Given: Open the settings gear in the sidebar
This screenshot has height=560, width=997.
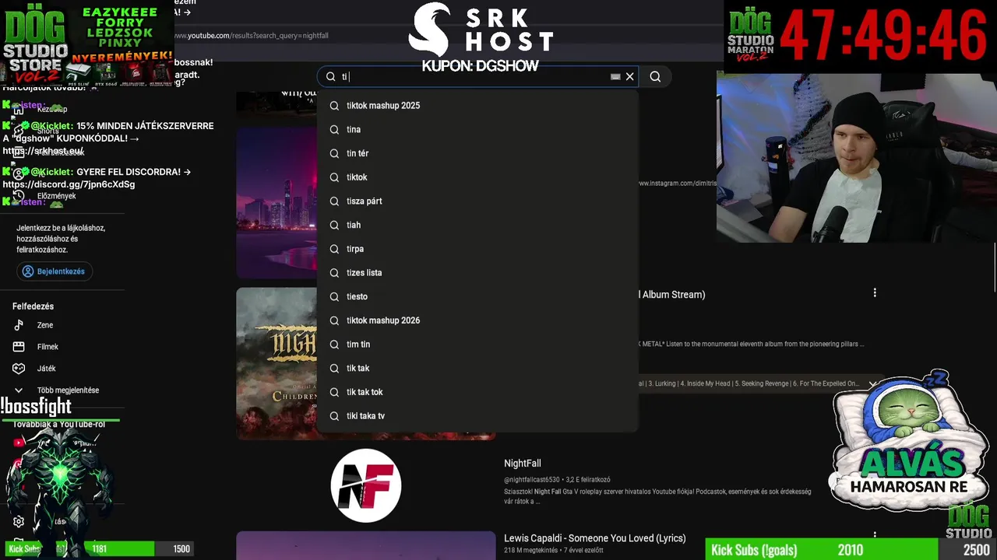Looking at the screenshot, I should click(x=19, y=521).
